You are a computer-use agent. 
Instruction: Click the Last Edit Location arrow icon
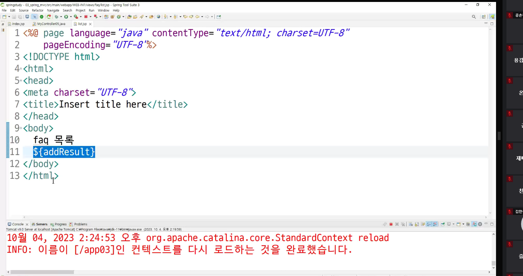[x=185, y=17]
